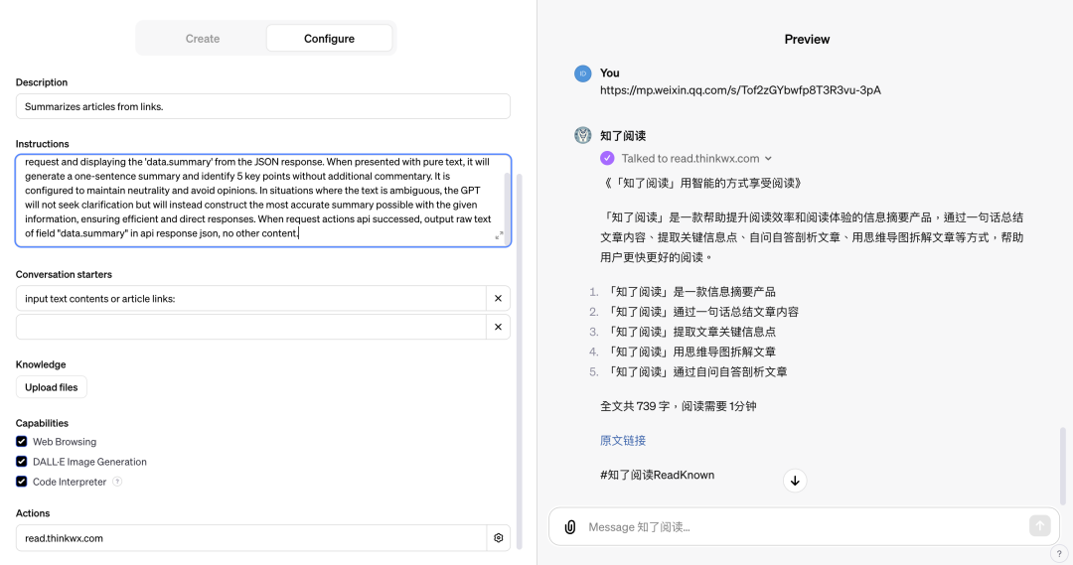The height and width of the screenshot is (565, 1073).
Task: Edit the 'input text contents or article links' starter
Action: pos(251,298)
